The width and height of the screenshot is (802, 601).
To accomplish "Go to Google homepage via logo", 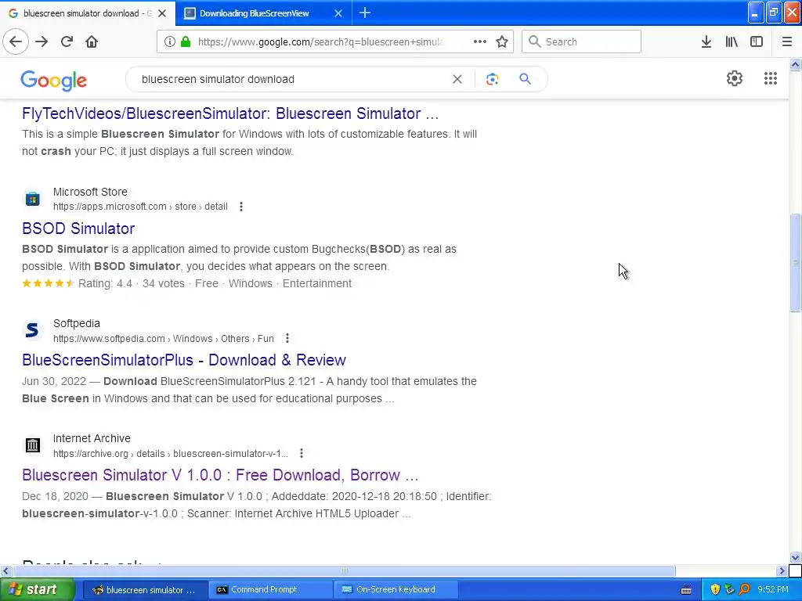I will click(x=54, y=81).
